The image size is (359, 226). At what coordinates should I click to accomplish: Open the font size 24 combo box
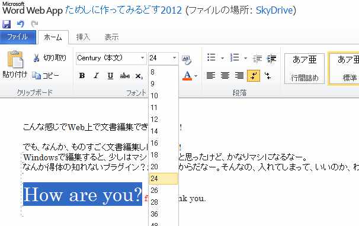pos(164,58)
